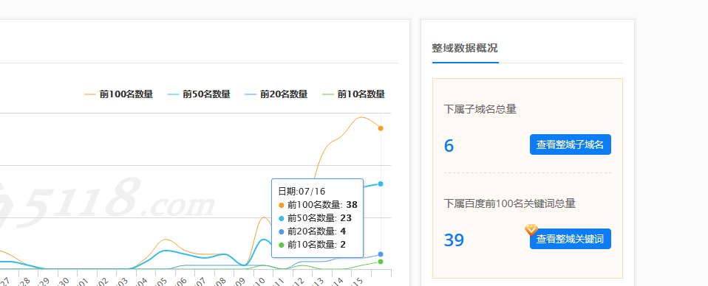Screen dimensions: 708x286
Task: Toggle the 前100名数量 legend series
Action: point(119,94)
